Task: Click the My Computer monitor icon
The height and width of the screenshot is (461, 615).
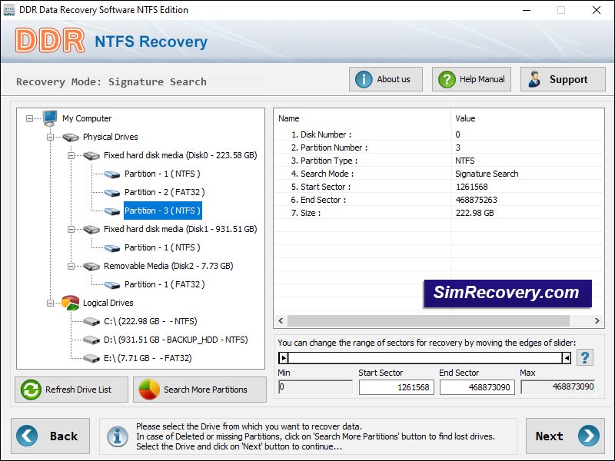Action: pos(50,118)
